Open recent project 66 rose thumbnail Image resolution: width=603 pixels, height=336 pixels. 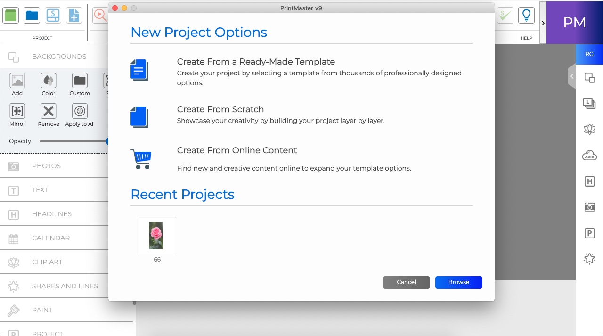[x=157, y=236]
